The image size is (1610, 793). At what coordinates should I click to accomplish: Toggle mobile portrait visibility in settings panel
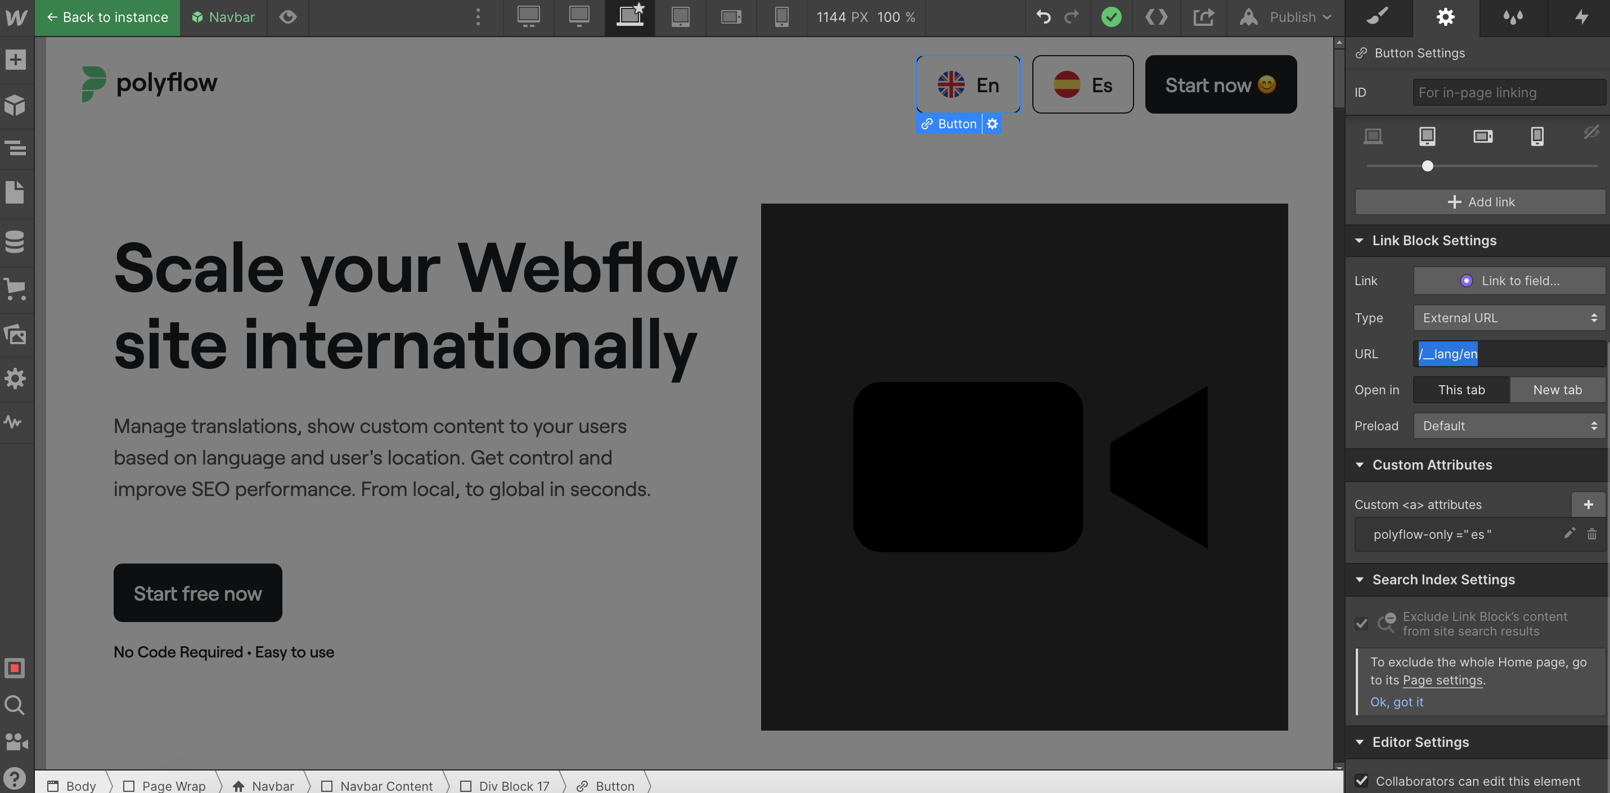pos(1537,136)
